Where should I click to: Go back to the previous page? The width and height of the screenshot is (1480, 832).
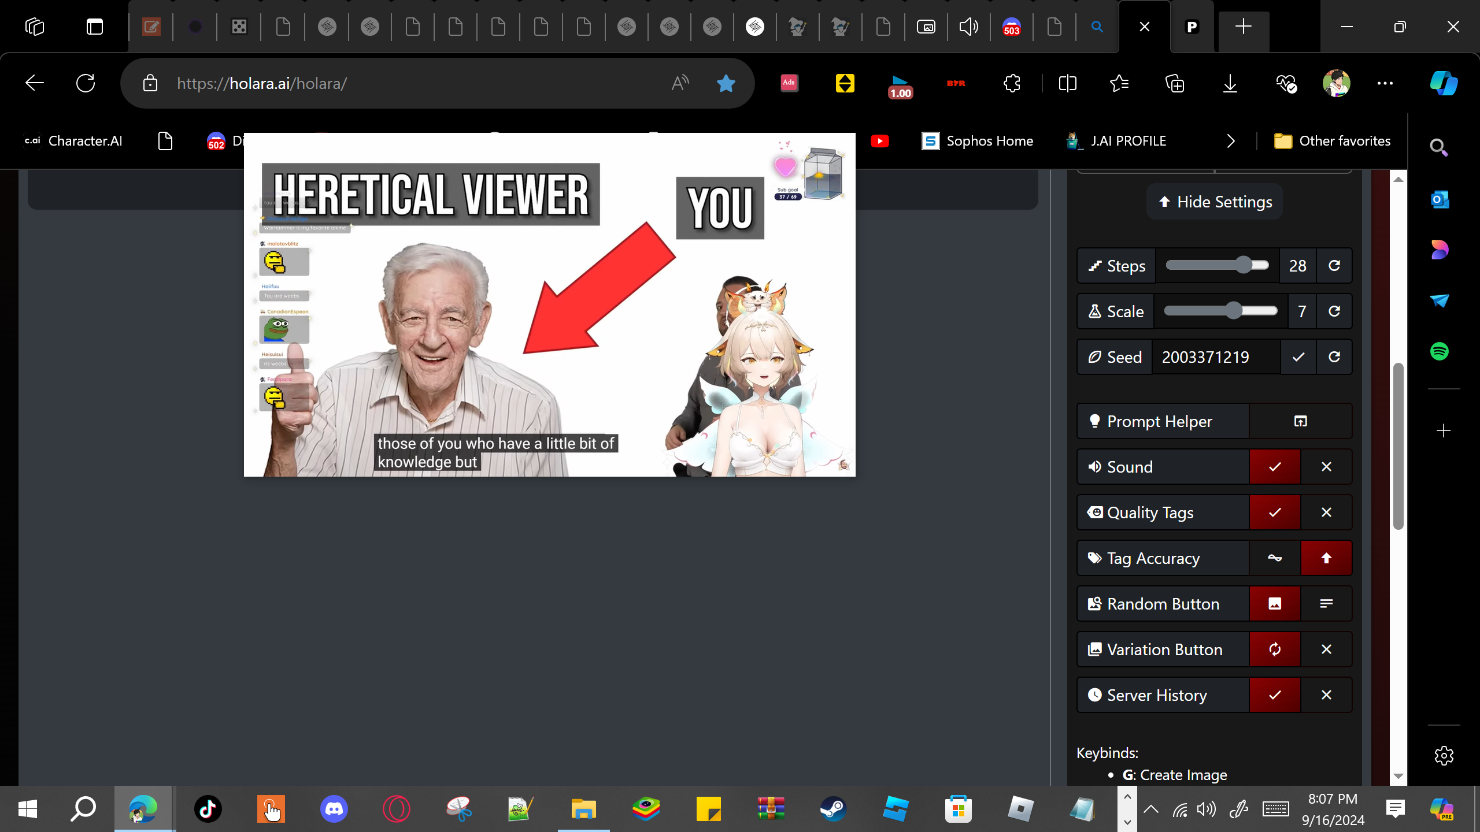[x=35, y=83]
